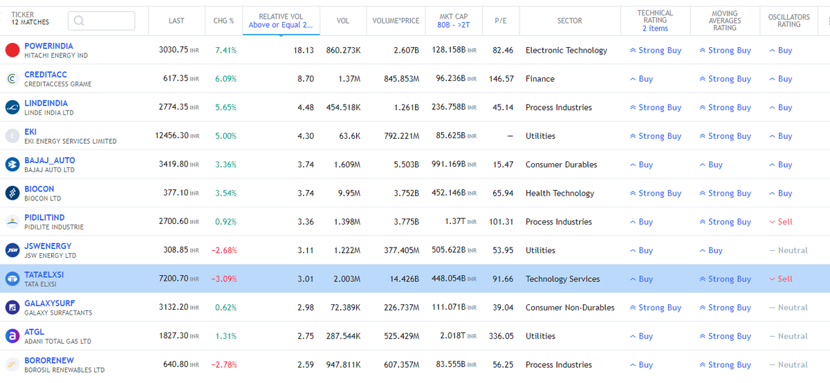
Task: Open the ATGL ticker link
Action: (34, 332)
